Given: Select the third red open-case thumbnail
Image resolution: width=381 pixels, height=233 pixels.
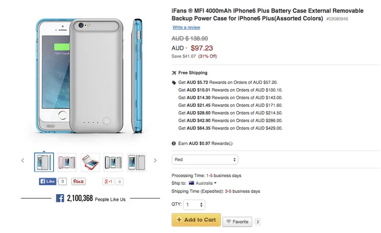Looking at the screenshot, I should click(90, 162).
